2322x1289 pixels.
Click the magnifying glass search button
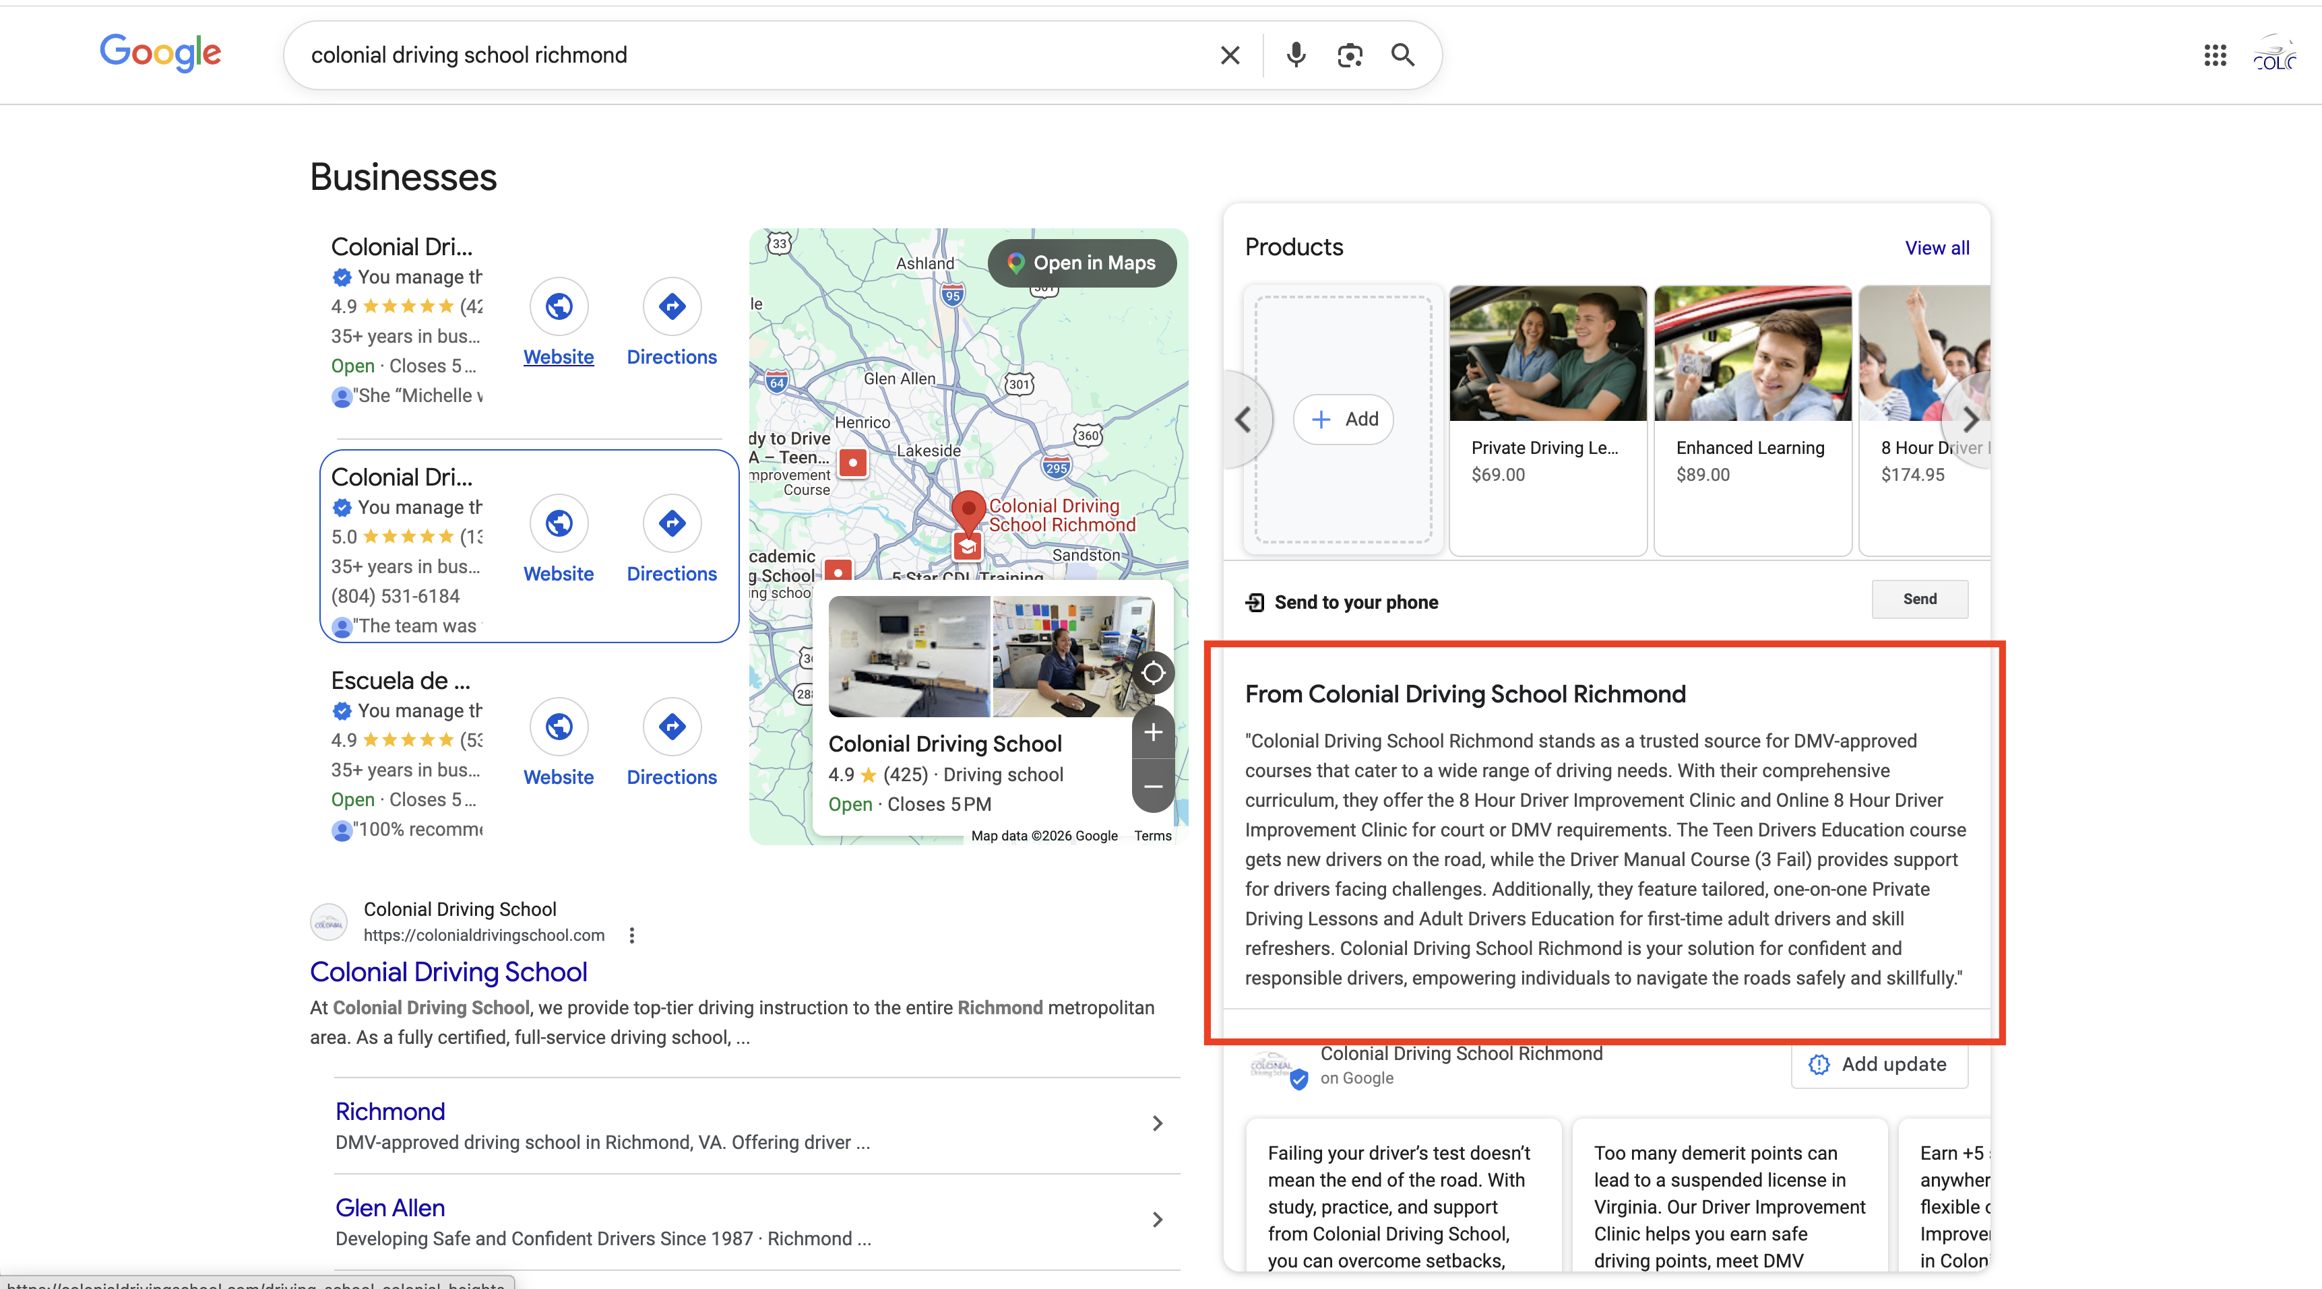click(x=1403, y=55)
